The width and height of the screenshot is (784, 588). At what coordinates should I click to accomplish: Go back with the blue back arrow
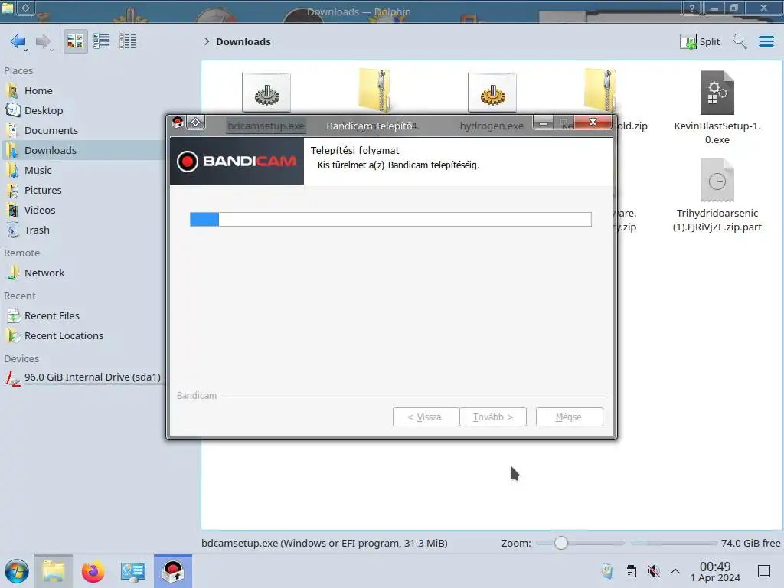pyautogui.click(x=18, y=41)
